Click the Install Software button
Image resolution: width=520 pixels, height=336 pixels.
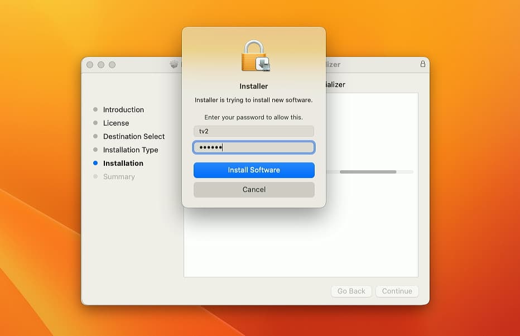click(x=254, y=170)
